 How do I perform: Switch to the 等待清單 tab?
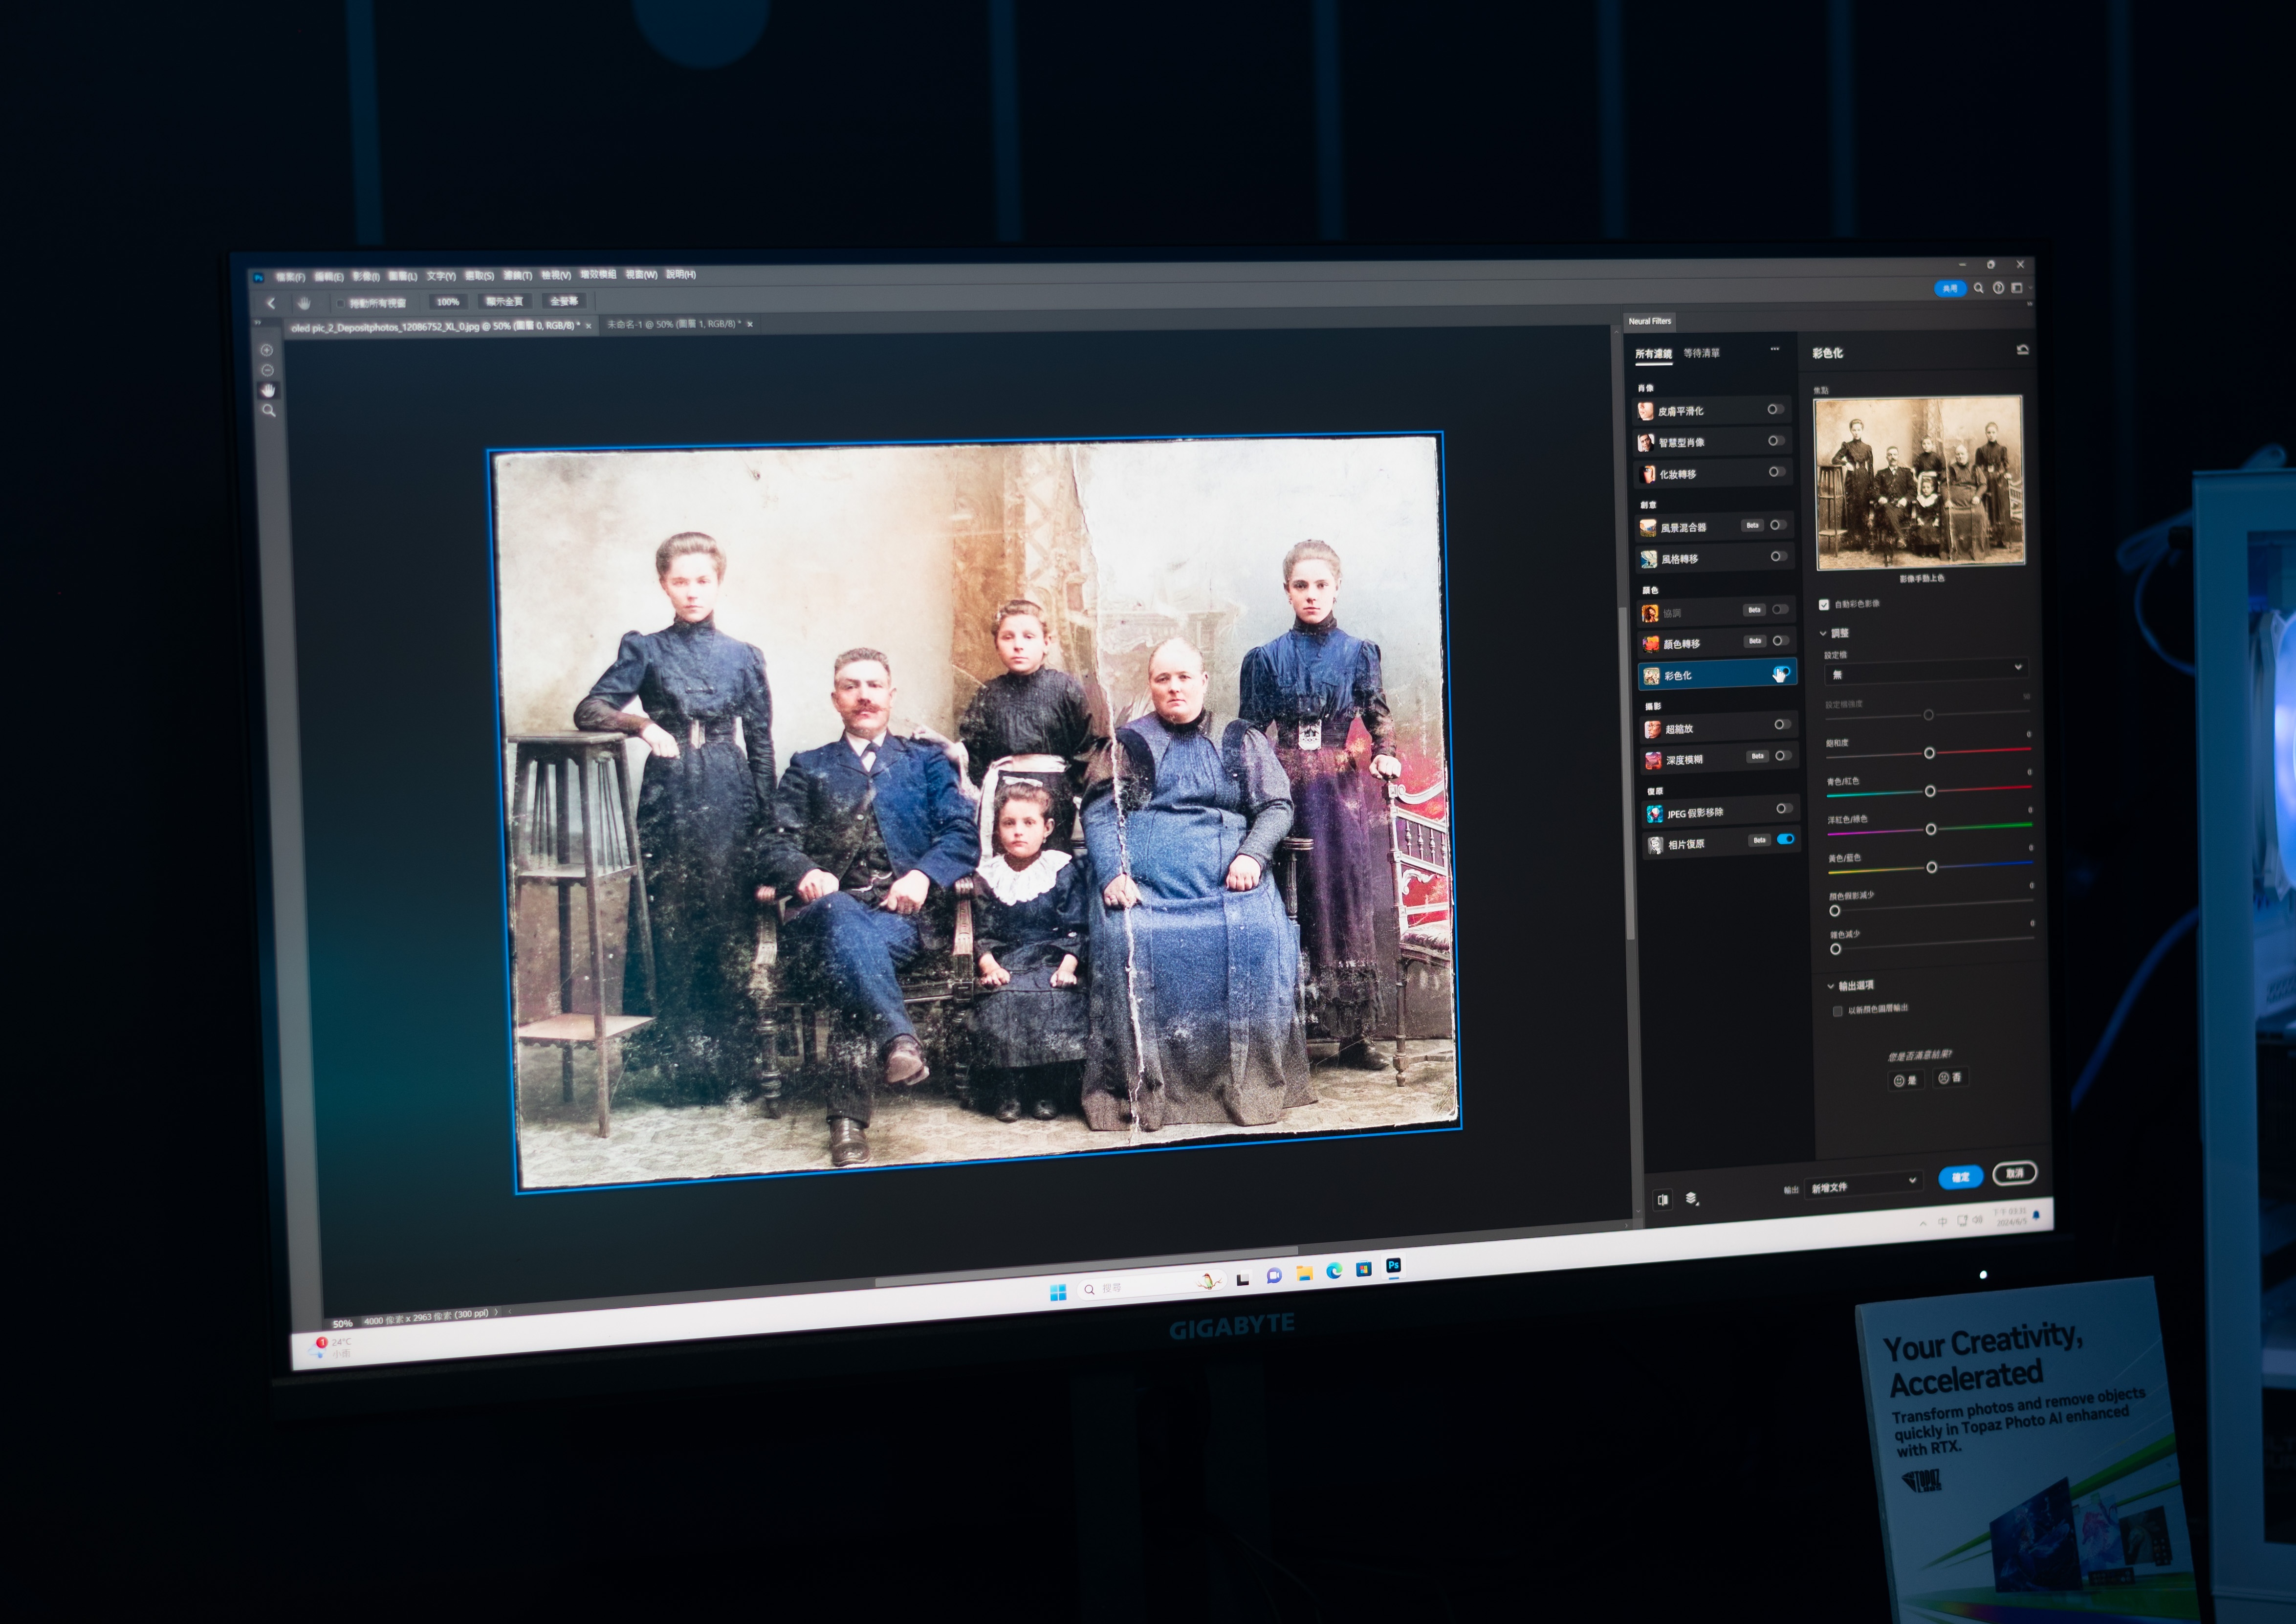[x=1702, y=353]
